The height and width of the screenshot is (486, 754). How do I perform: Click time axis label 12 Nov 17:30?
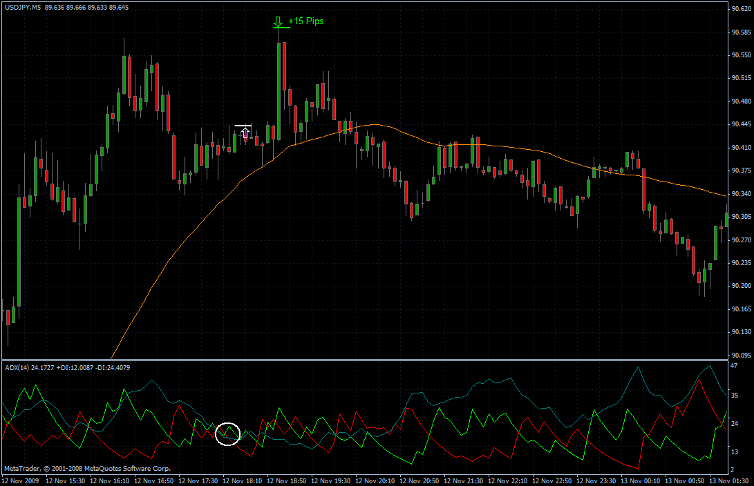[x=198, y=480]
